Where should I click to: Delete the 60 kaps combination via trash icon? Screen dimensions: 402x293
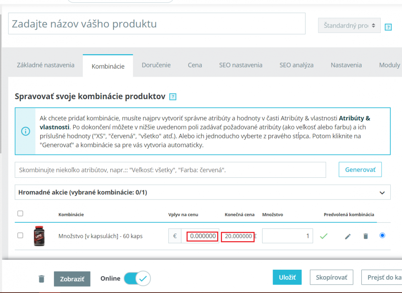(x=365, y=236)
